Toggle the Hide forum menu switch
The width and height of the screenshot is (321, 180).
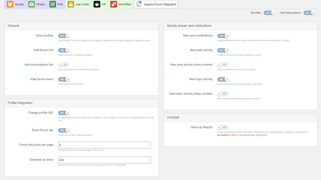[x=64, y=79]
